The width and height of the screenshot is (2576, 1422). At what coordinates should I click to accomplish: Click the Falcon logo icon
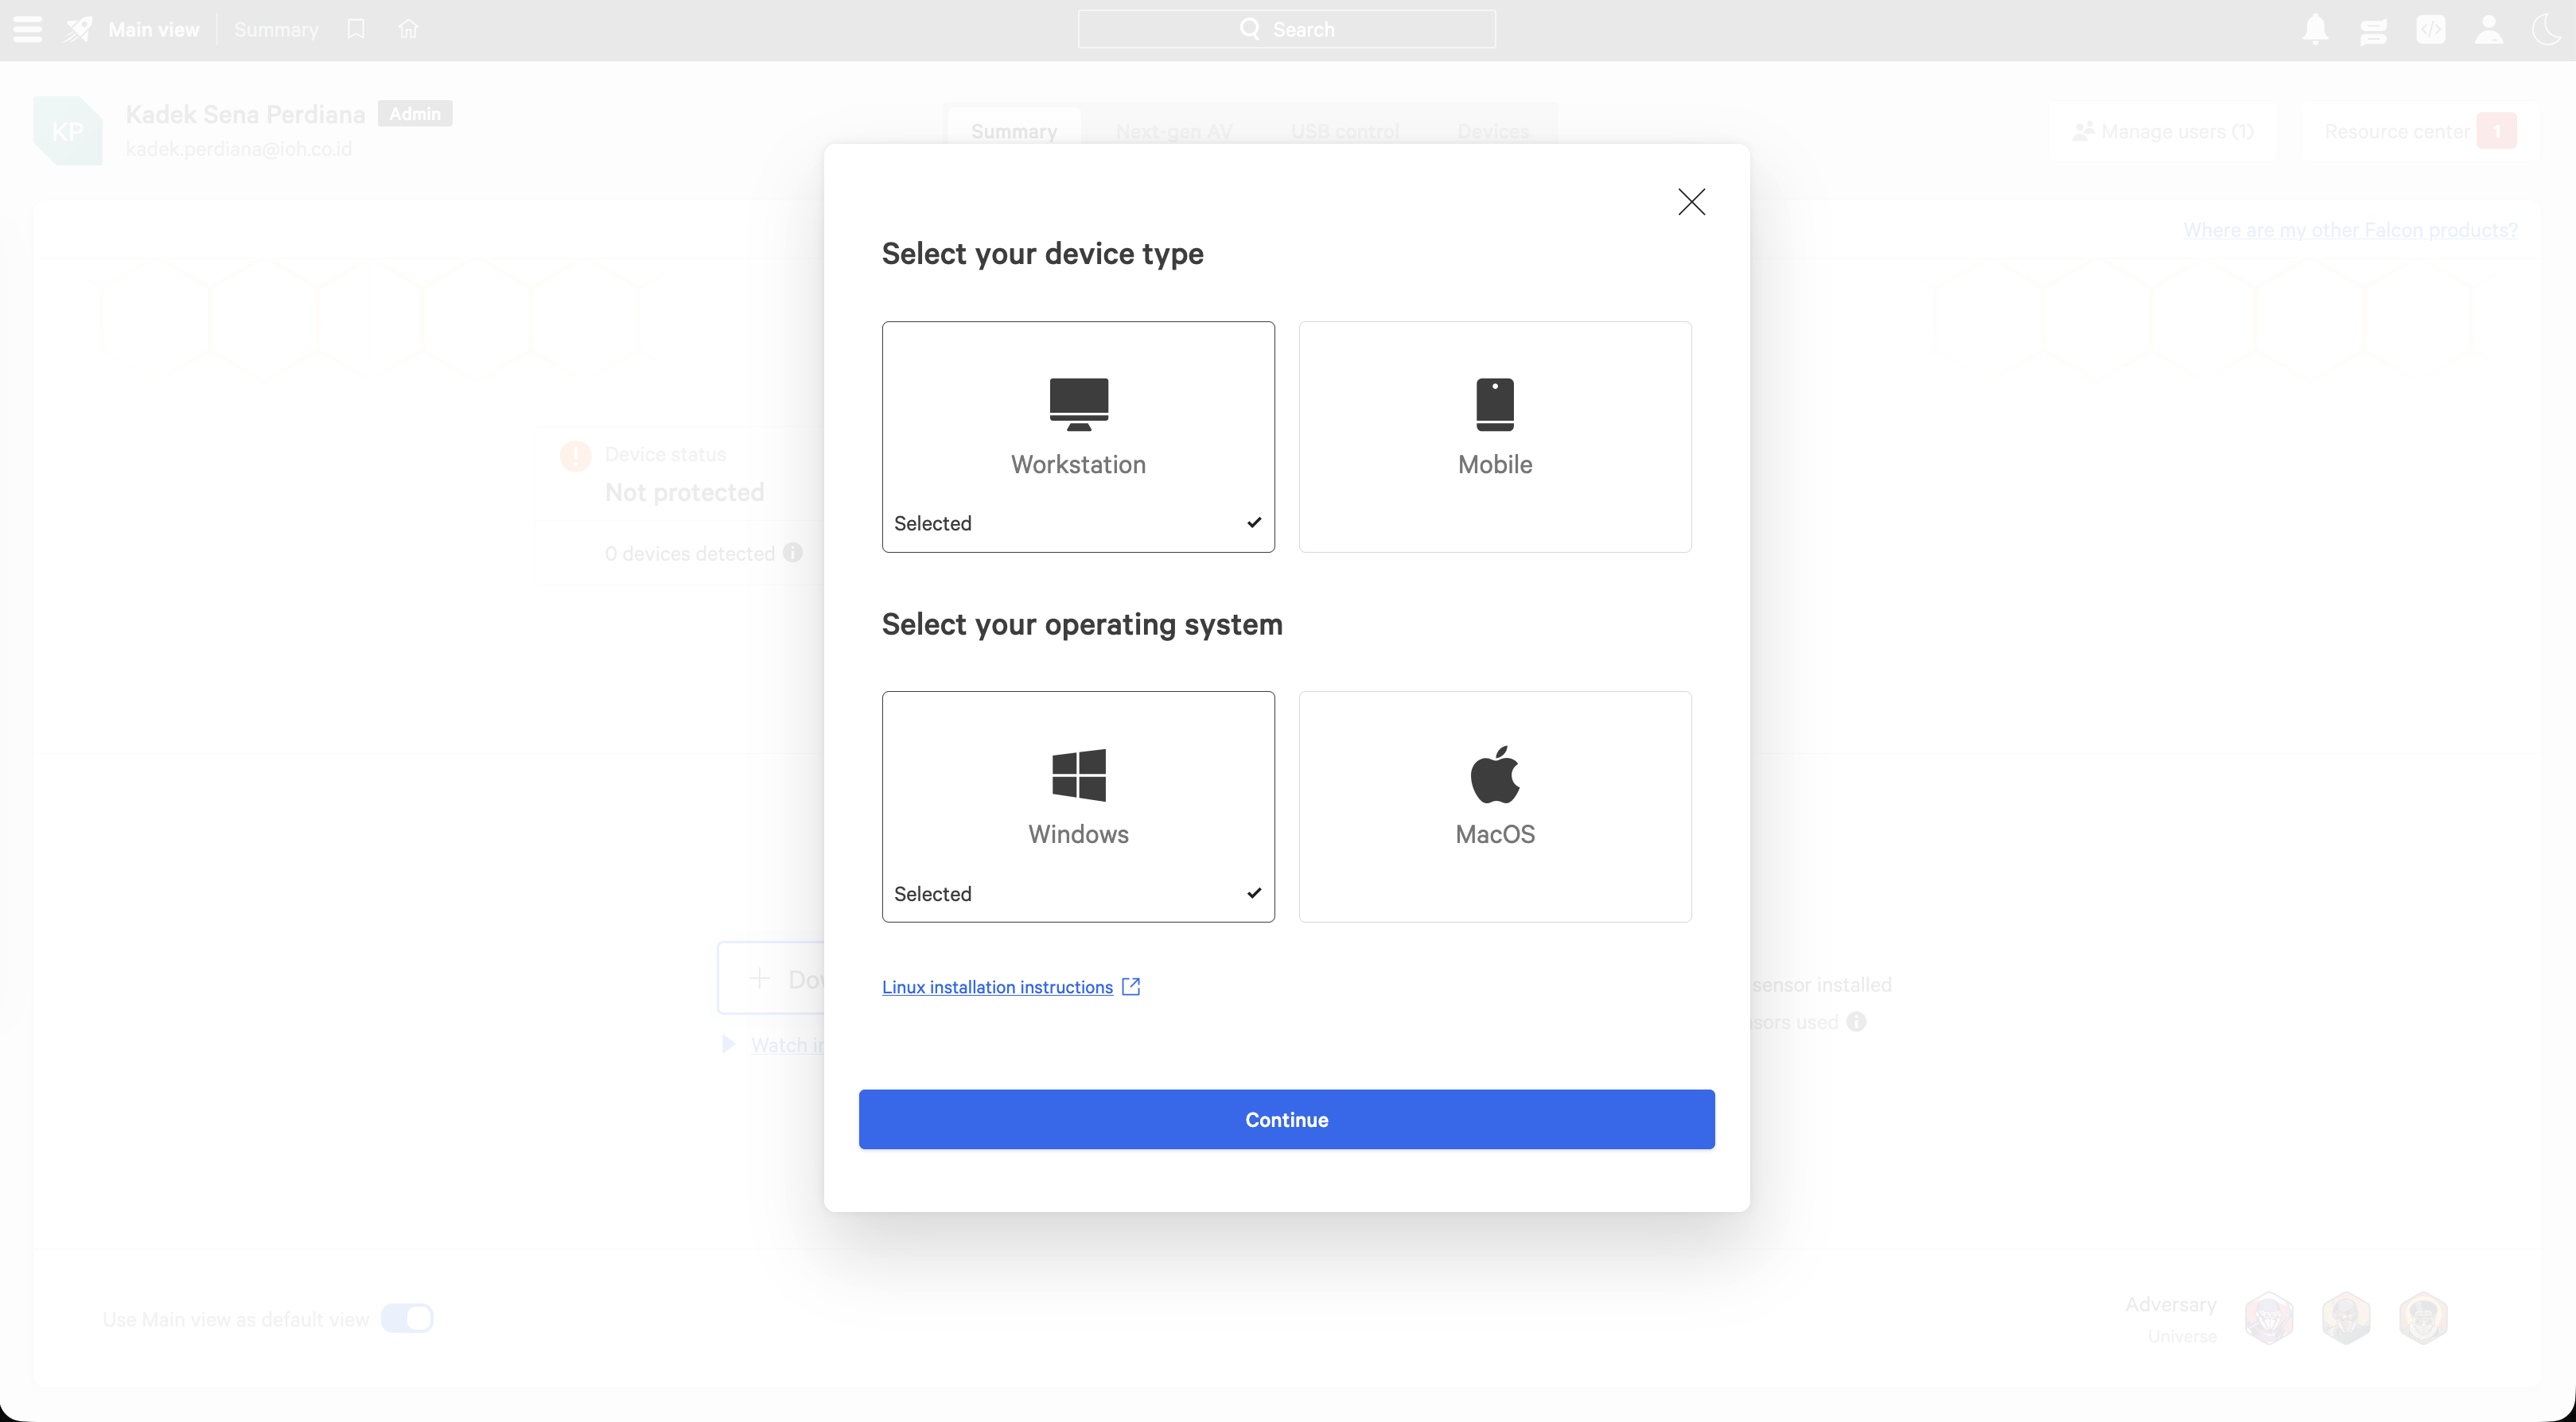tap(79, 29)
